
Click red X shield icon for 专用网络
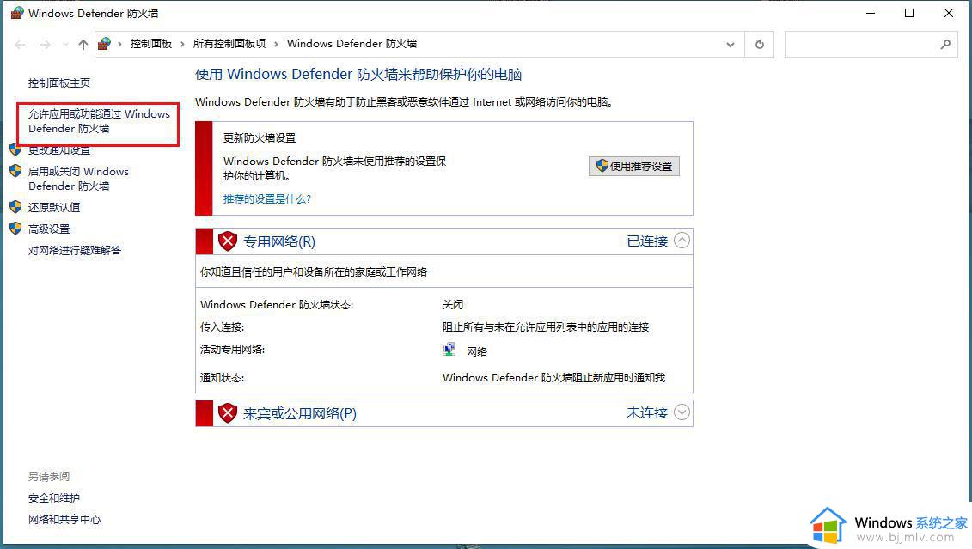click(228, 241)
